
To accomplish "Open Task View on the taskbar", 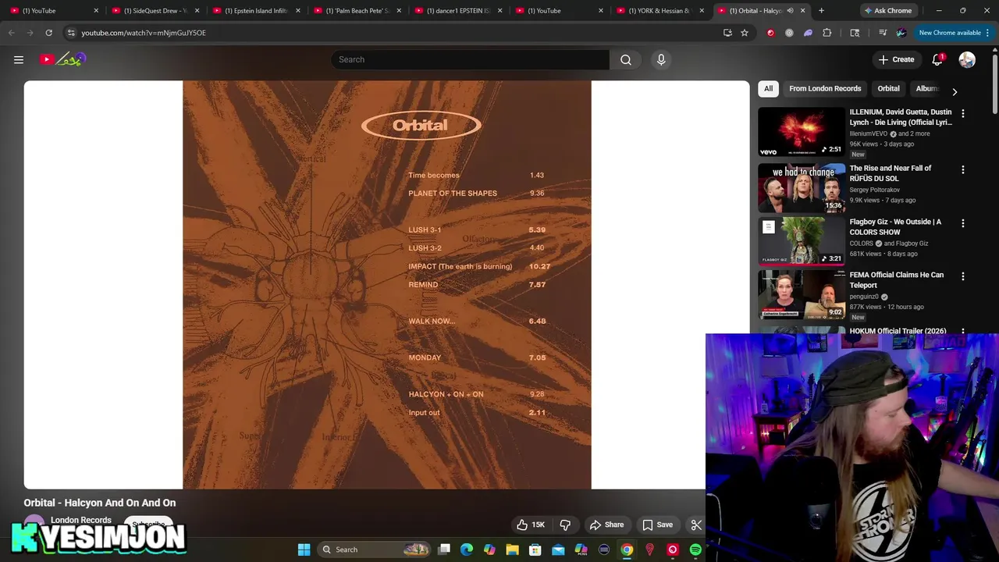I will click(444, 550).
